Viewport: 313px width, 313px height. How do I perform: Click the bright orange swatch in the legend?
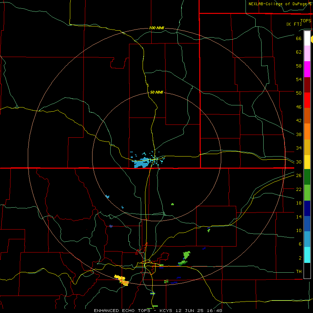(307, 131)
